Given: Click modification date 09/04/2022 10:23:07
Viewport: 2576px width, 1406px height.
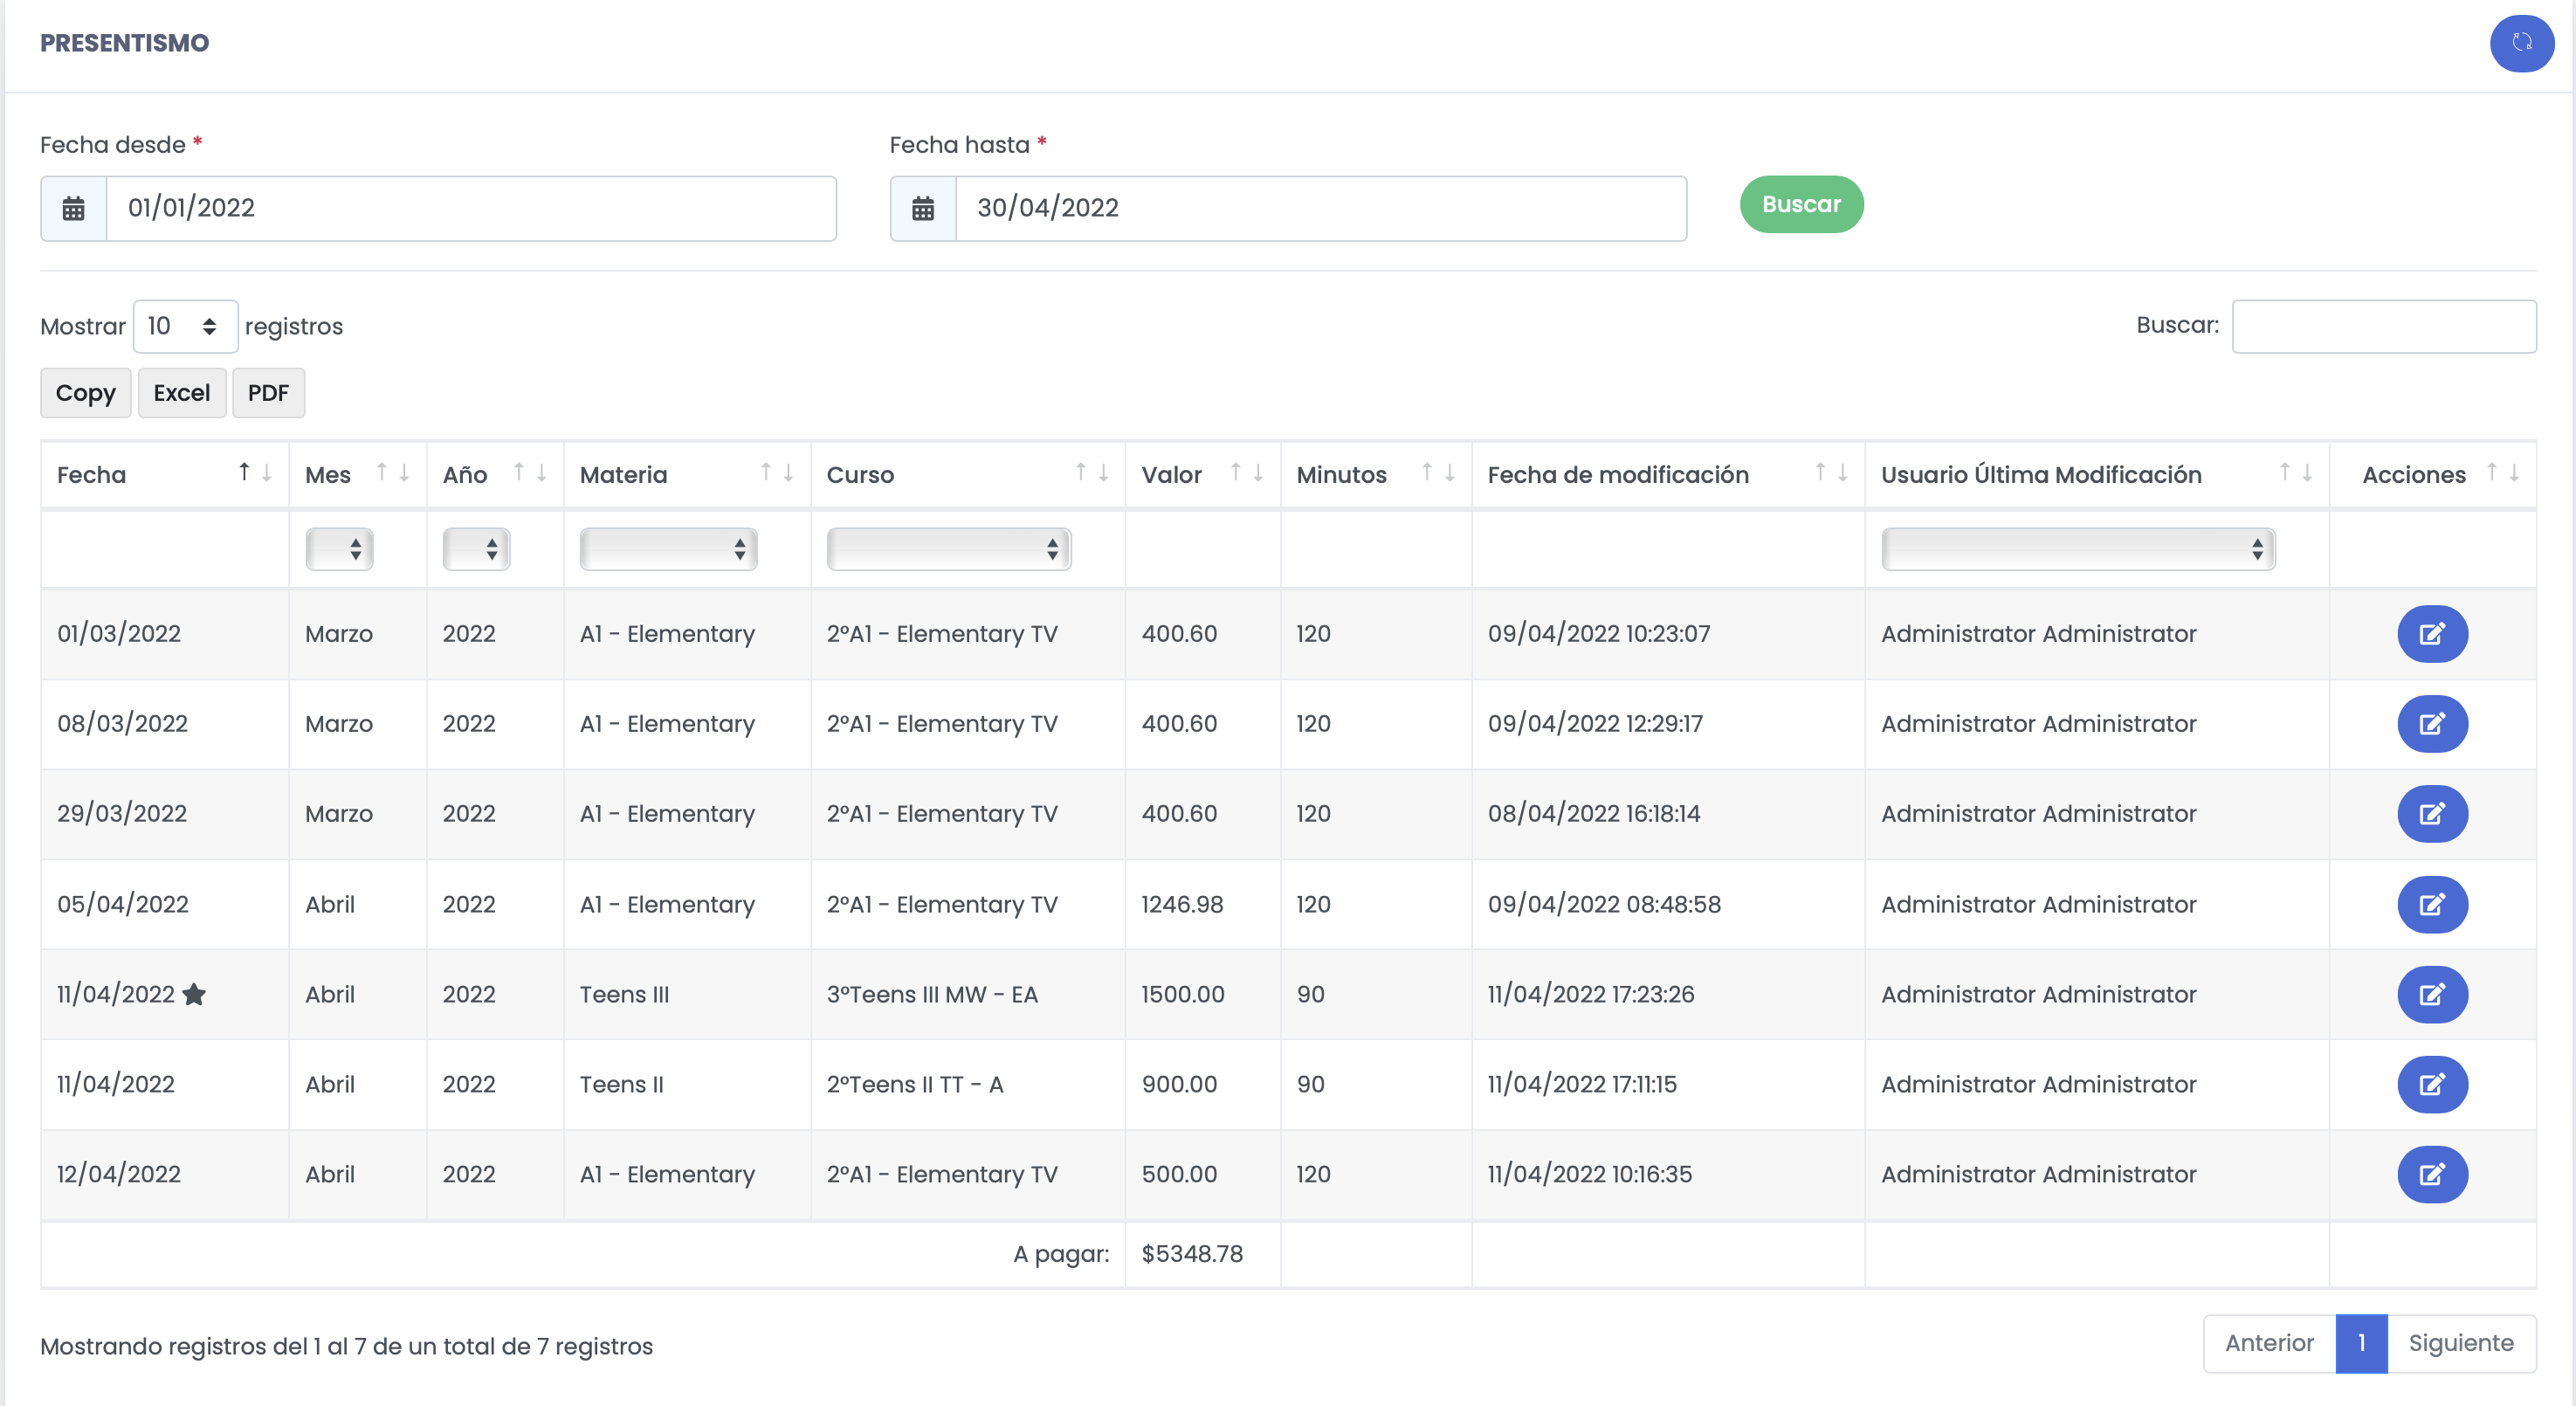Looking at the screenshot, I should tap(1599, 634).
